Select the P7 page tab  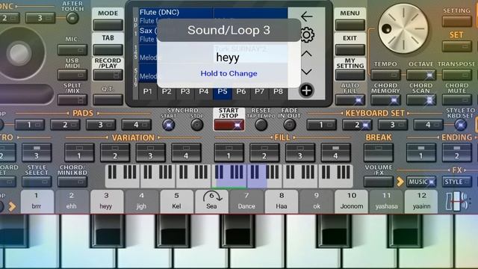[259, 91]
